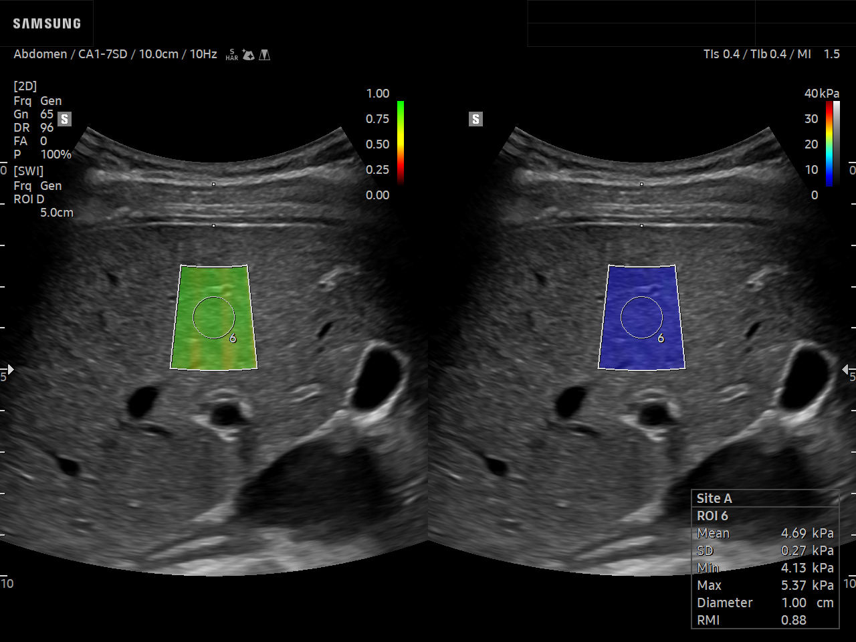Click the RMI value "0.88"
Screen dimensions: 856x642
click(794, 620)
